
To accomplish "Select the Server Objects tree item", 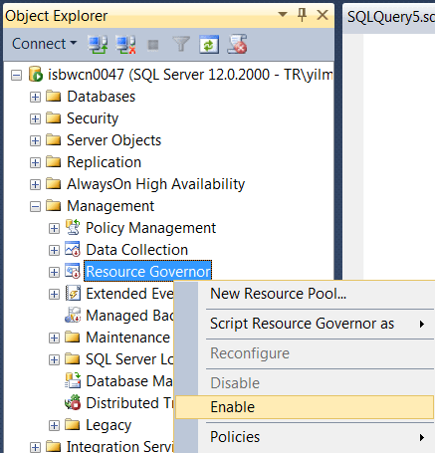I will (113, 140).
